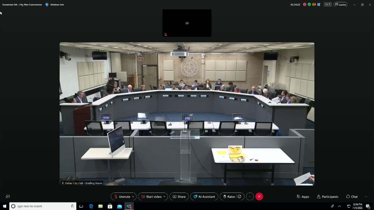
Task: Open the more options ellipsis in control bar
Action: pos(250,196)
